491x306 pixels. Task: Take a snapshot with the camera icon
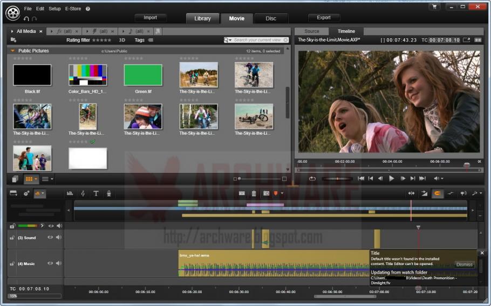[x=266, y=193]
